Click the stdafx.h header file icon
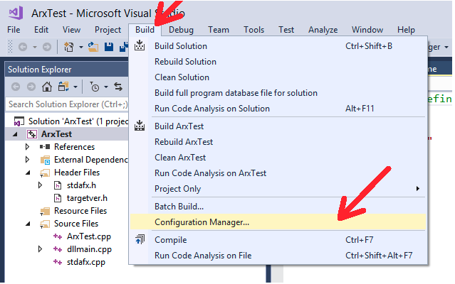 pos(58,185)
